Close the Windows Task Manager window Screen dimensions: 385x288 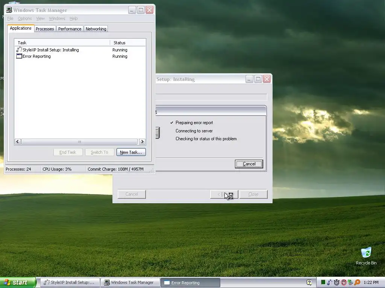pos(149,10)
